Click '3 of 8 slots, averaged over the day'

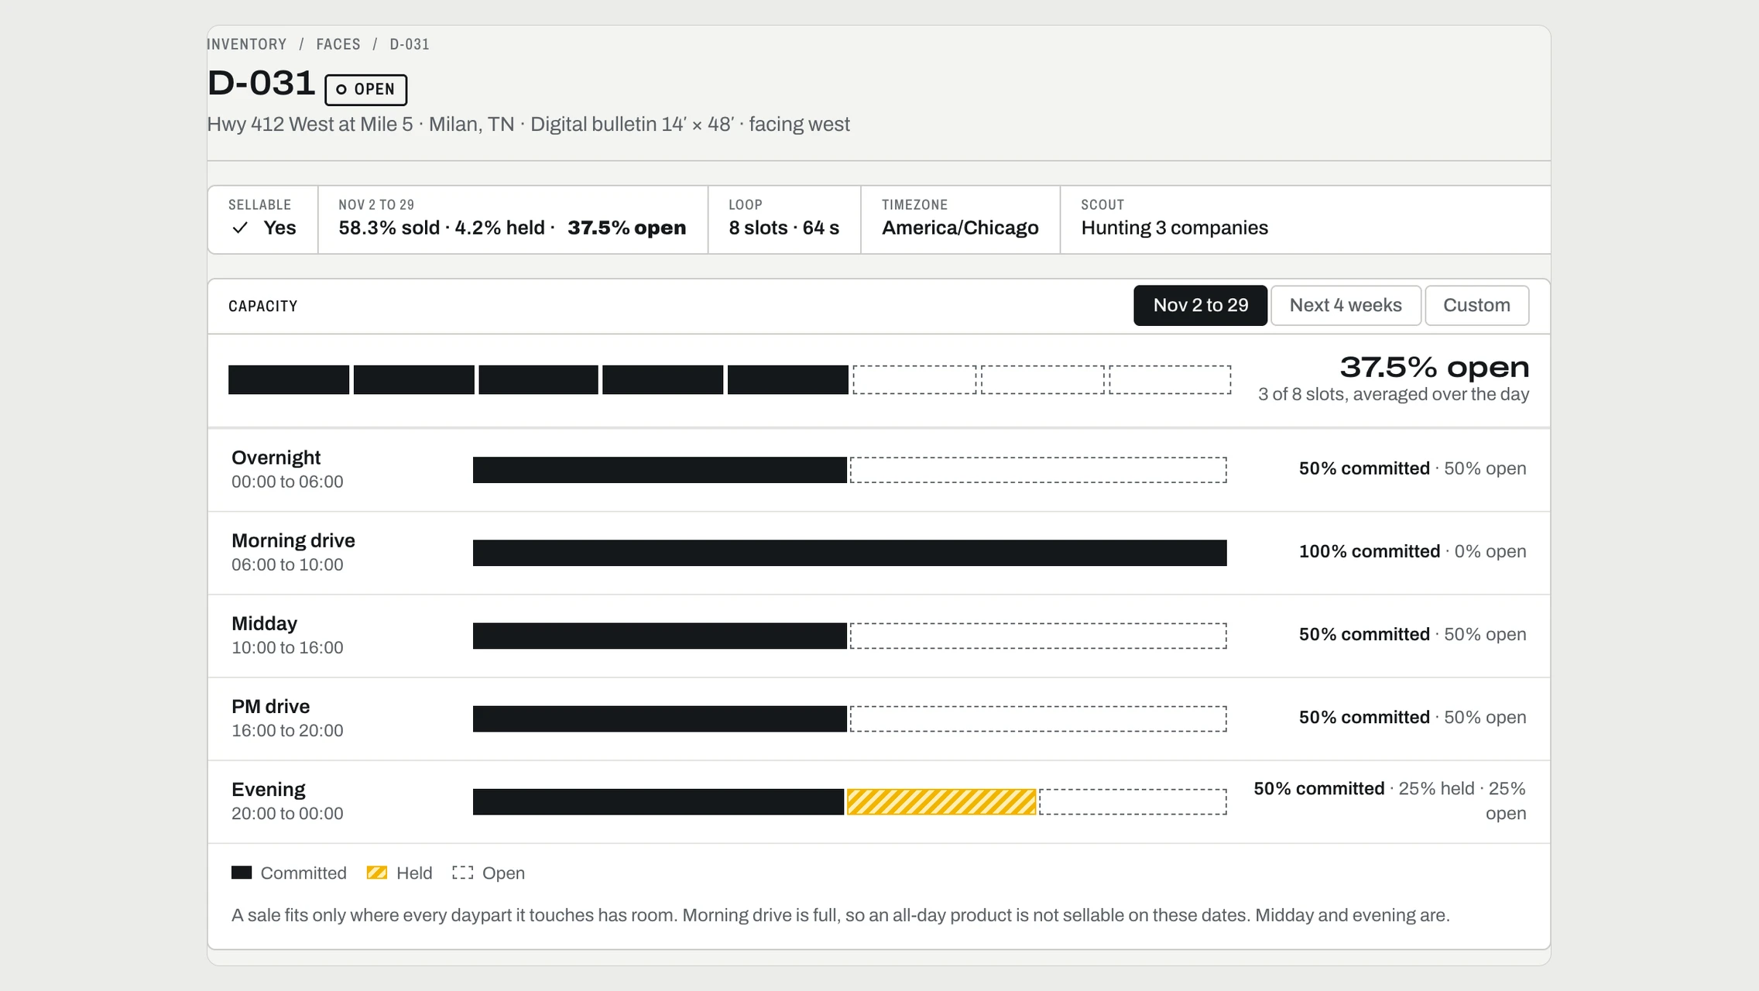pyautogui.click(x=1393, y=394)
